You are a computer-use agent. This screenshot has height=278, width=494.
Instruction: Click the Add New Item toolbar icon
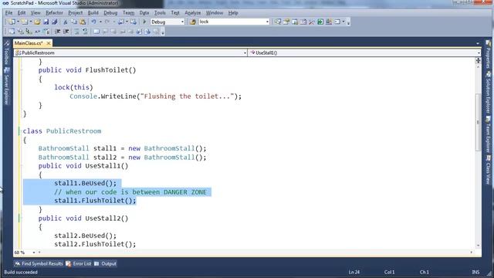click(25, 22)
